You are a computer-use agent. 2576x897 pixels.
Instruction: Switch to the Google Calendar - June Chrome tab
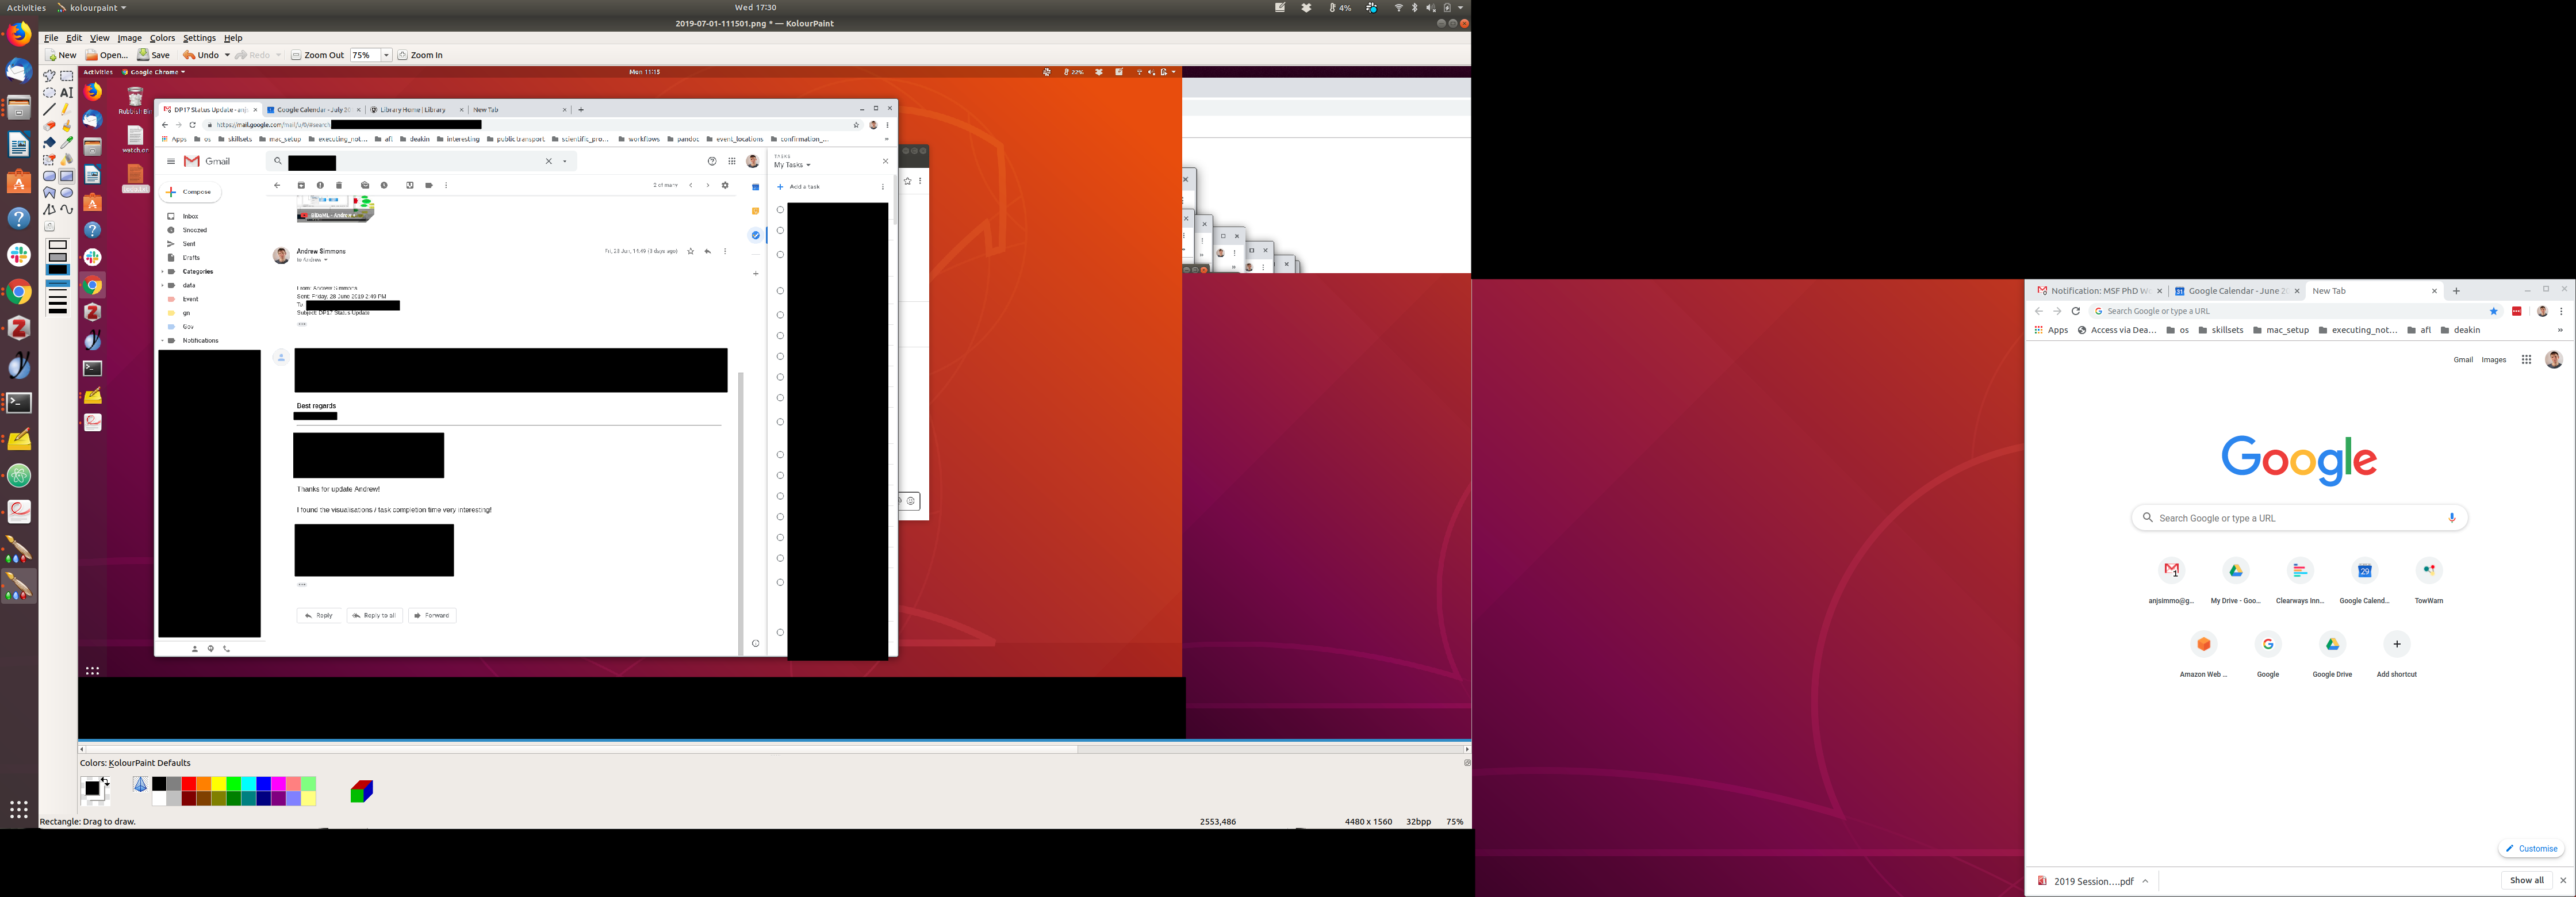coord(2236,291)
